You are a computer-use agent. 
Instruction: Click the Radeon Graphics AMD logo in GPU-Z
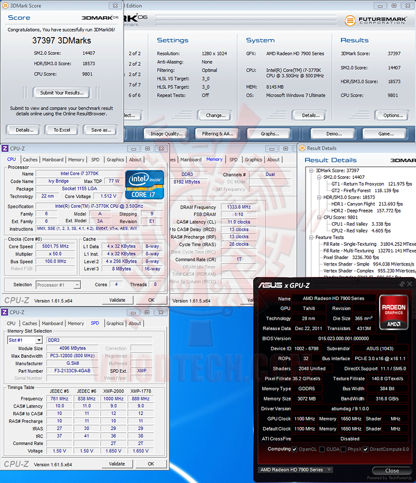click(x=394, y=312)
